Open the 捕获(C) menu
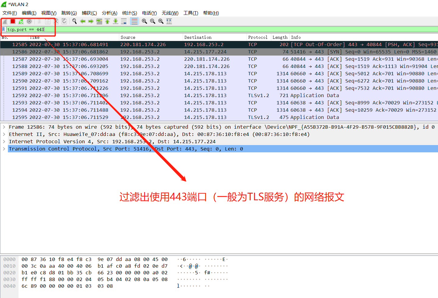Viewport: 438px width, 298px height. pos(89,13)
